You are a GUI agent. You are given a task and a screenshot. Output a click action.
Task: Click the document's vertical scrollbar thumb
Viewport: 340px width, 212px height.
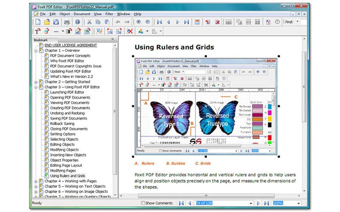point(304,87)
